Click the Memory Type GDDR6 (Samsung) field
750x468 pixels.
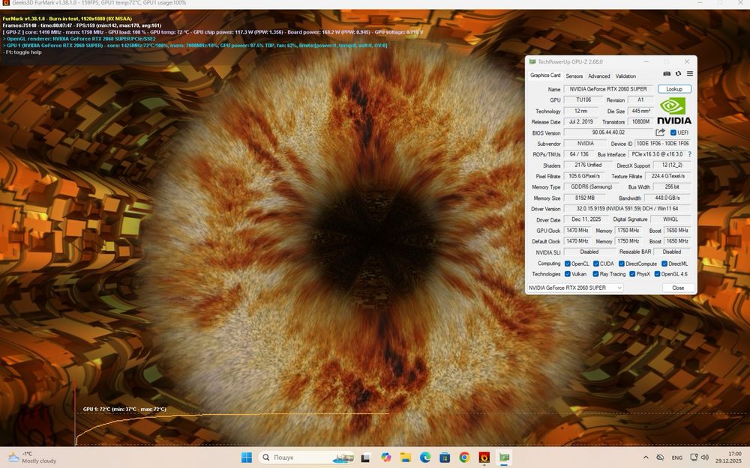pyautogui.click(x=591, y=186)
